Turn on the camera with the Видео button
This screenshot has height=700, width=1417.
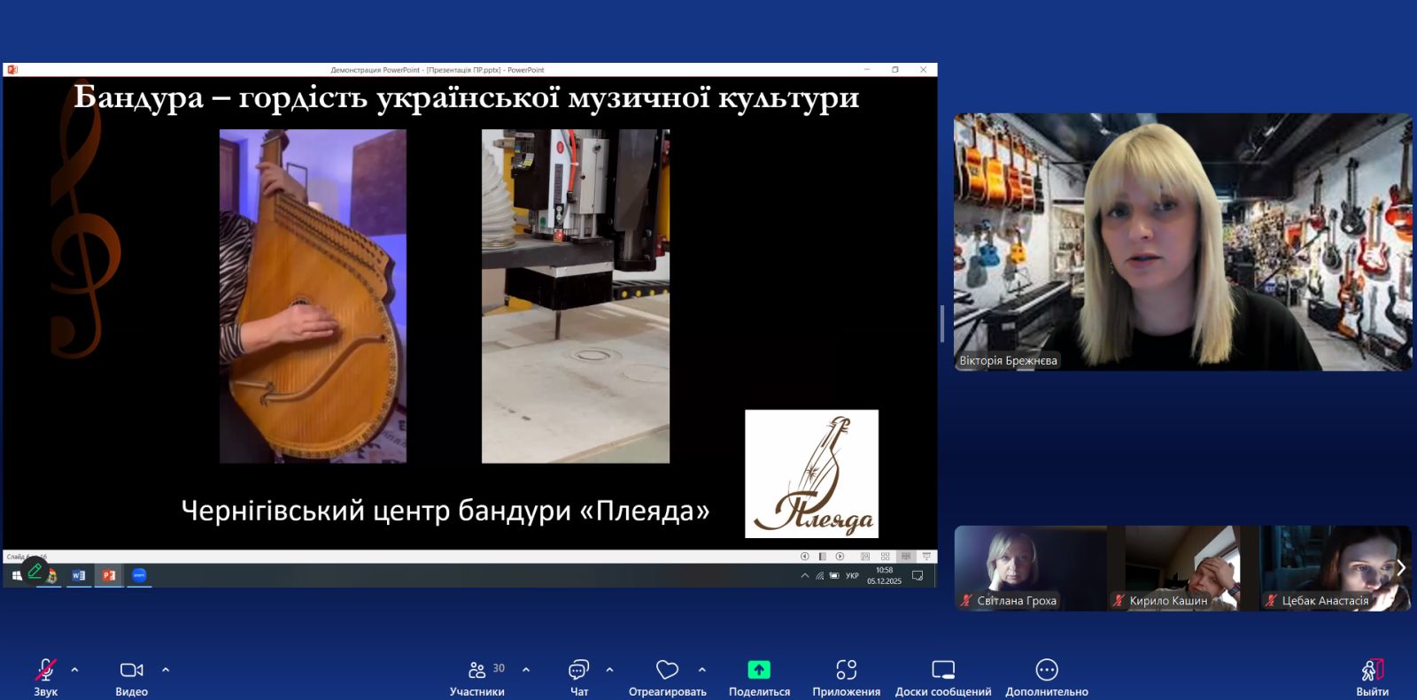point(131,671)
